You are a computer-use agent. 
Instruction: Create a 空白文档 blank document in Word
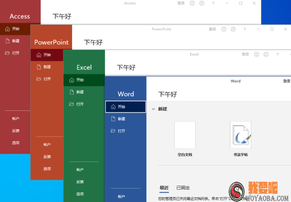[185, 135]
